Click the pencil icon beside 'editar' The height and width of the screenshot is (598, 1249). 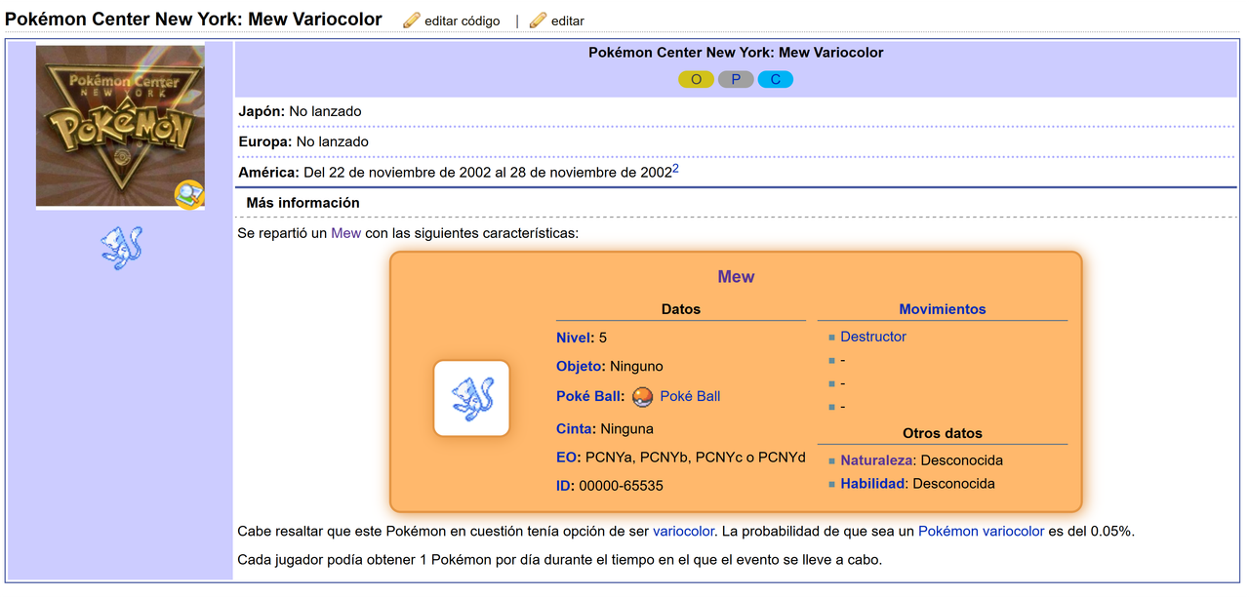pos(538,20)
